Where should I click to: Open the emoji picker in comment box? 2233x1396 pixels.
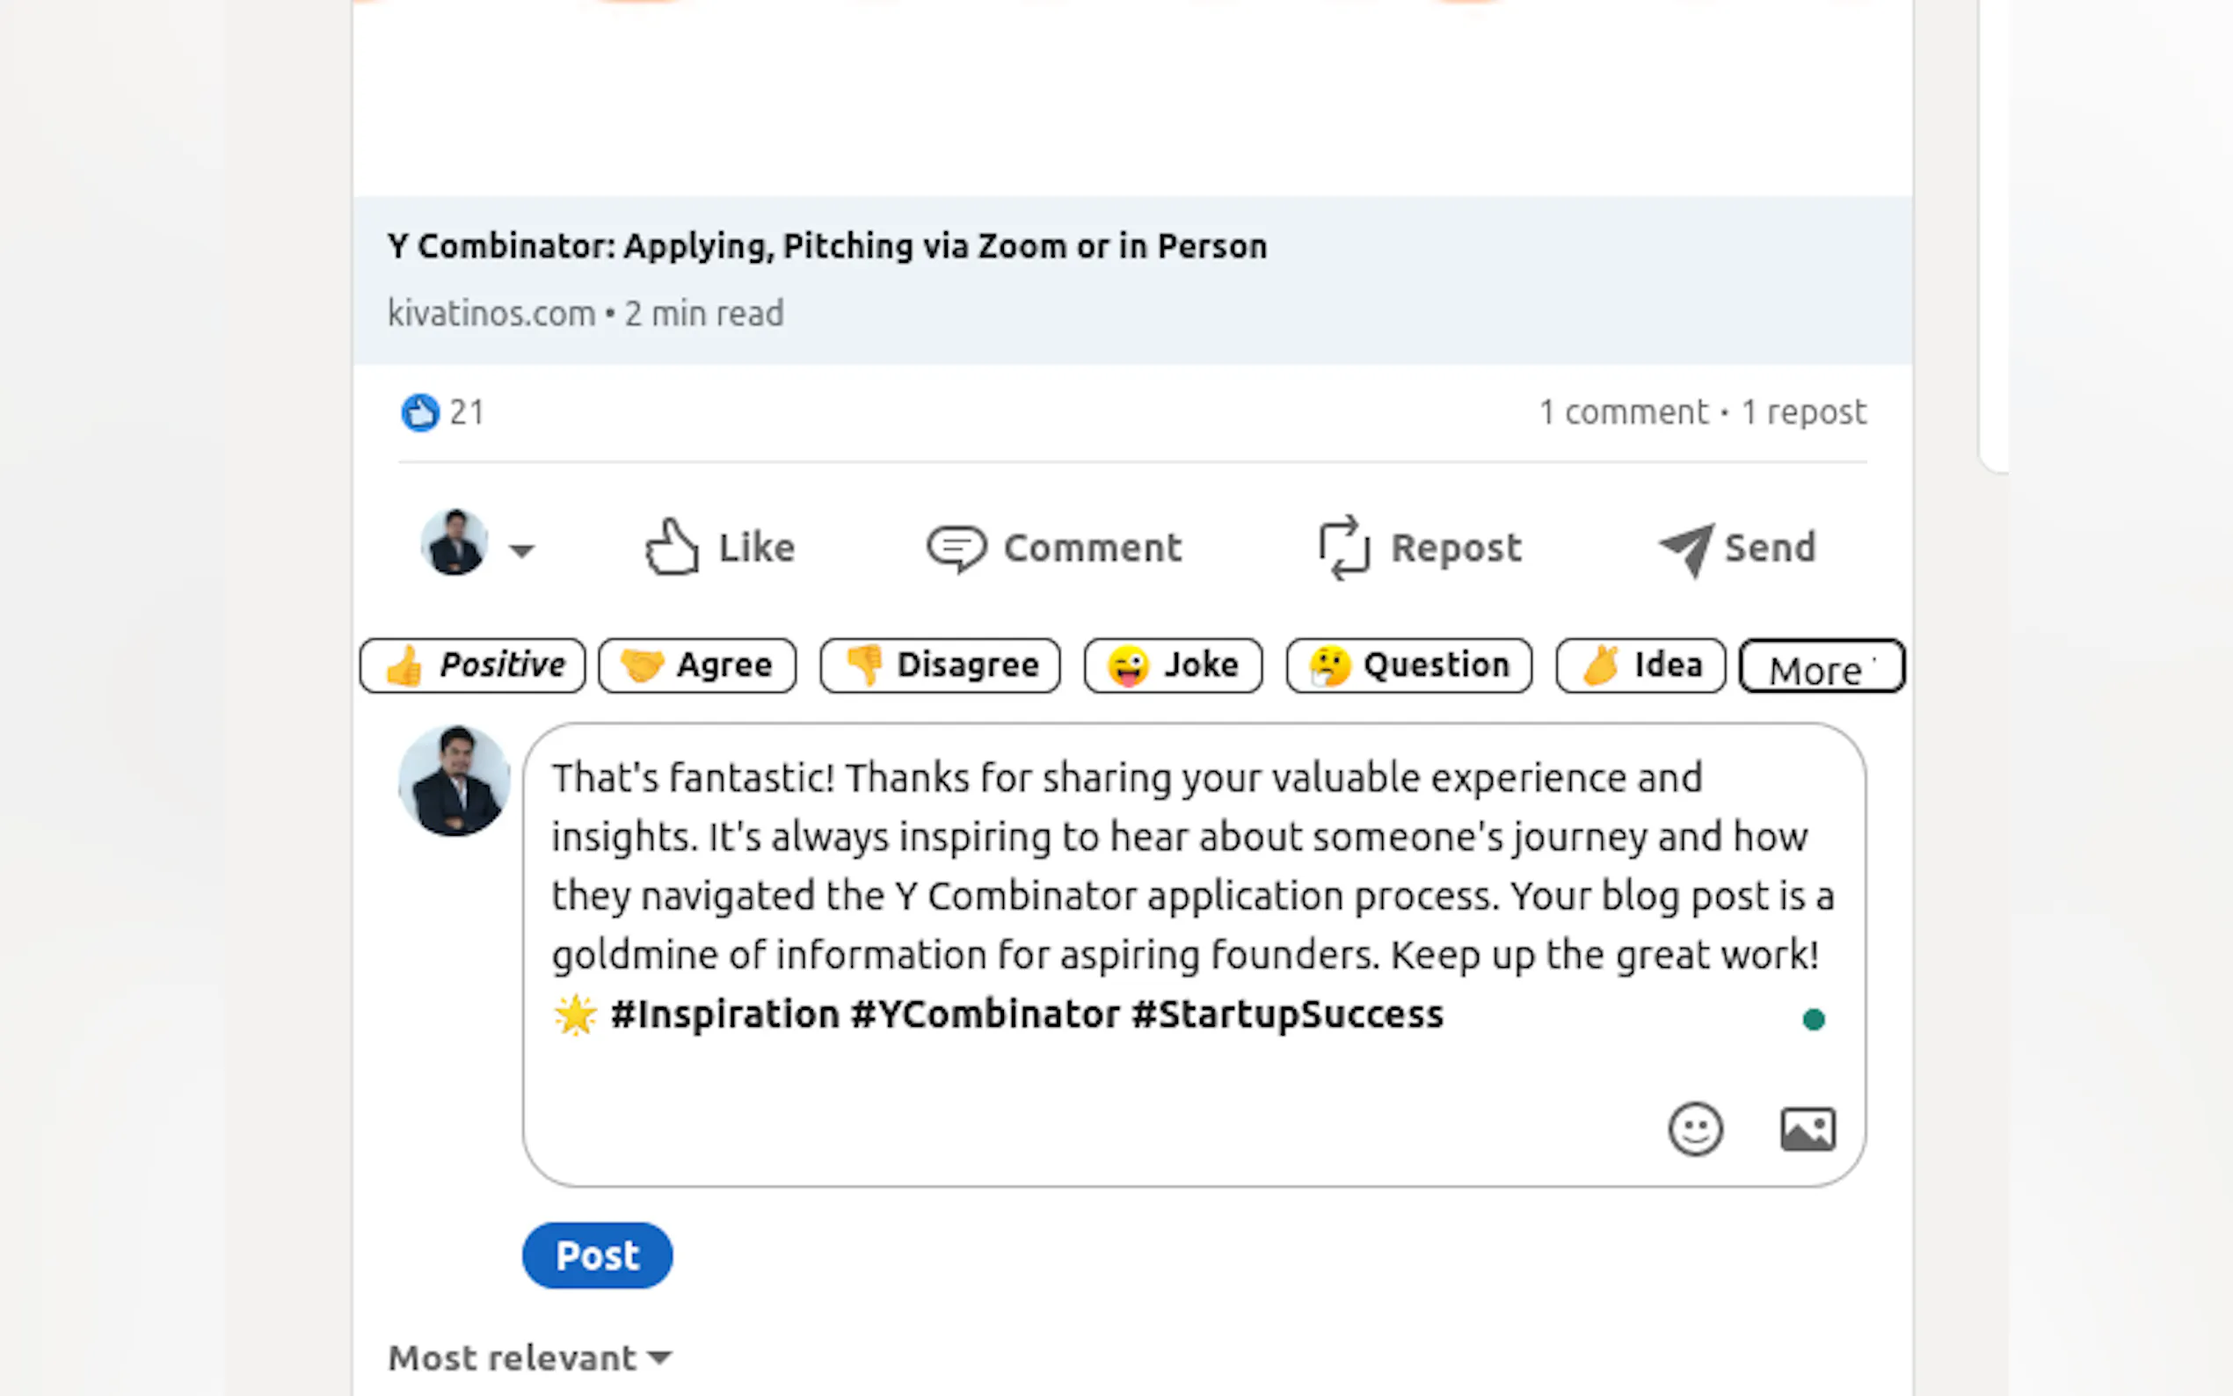(x=1695, y=1128)
